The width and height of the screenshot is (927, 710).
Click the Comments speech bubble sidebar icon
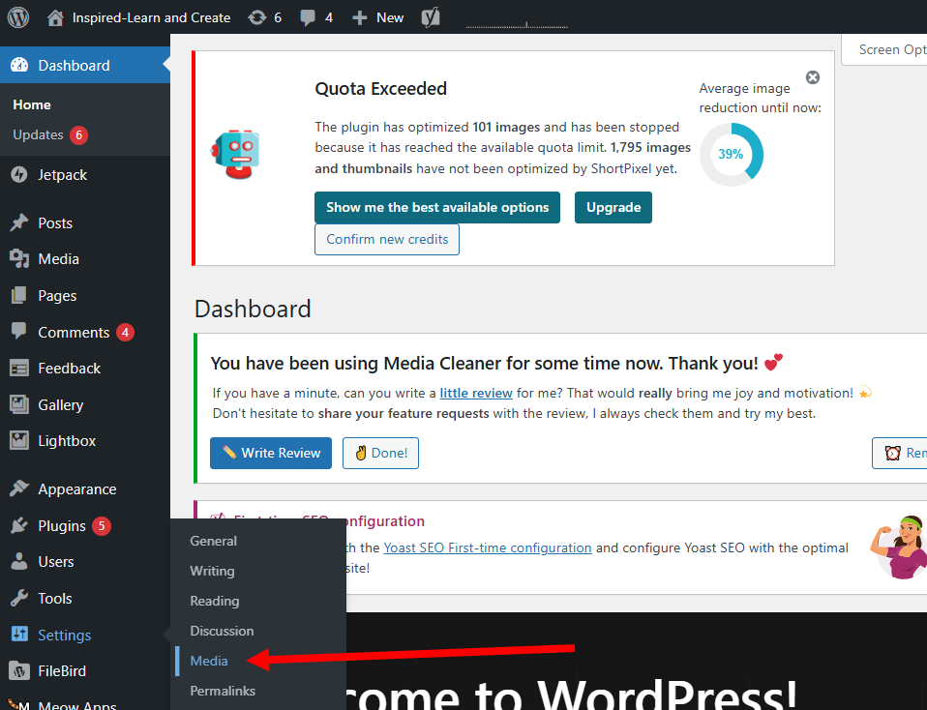click(19, 332)
